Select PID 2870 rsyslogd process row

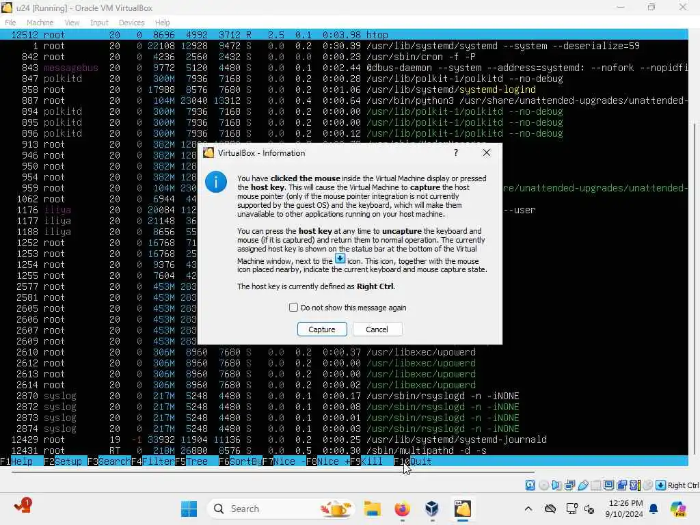click(x=344, y=396)
